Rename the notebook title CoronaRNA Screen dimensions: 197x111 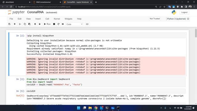35,12
